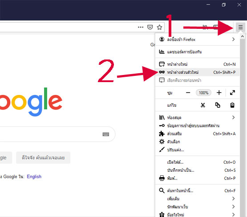Image resolution: width=247 pixels, height=217 pixels.
Task: Expand the 'มีอะไรใหม่' submenu arrow
Action: pyautogui.click(x=234, y=214)
